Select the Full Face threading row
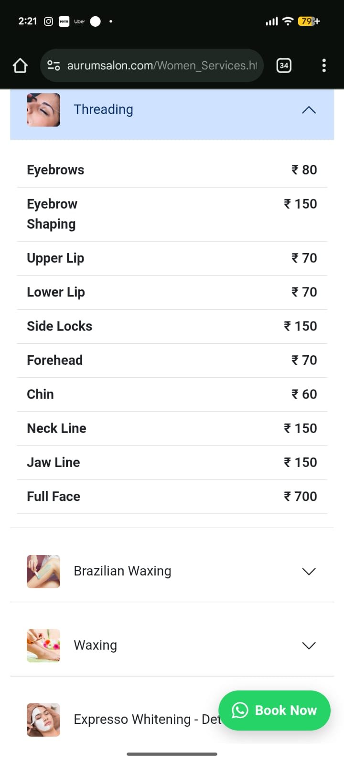Image resolution: width=344 pixels, height=764 pixels. tap(172, 497)
